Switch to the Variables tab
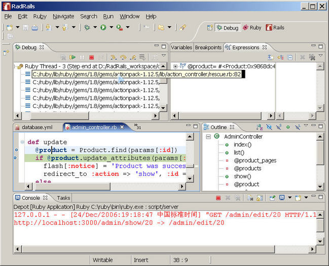The image size is (329, 266). (x=181, y=48)
